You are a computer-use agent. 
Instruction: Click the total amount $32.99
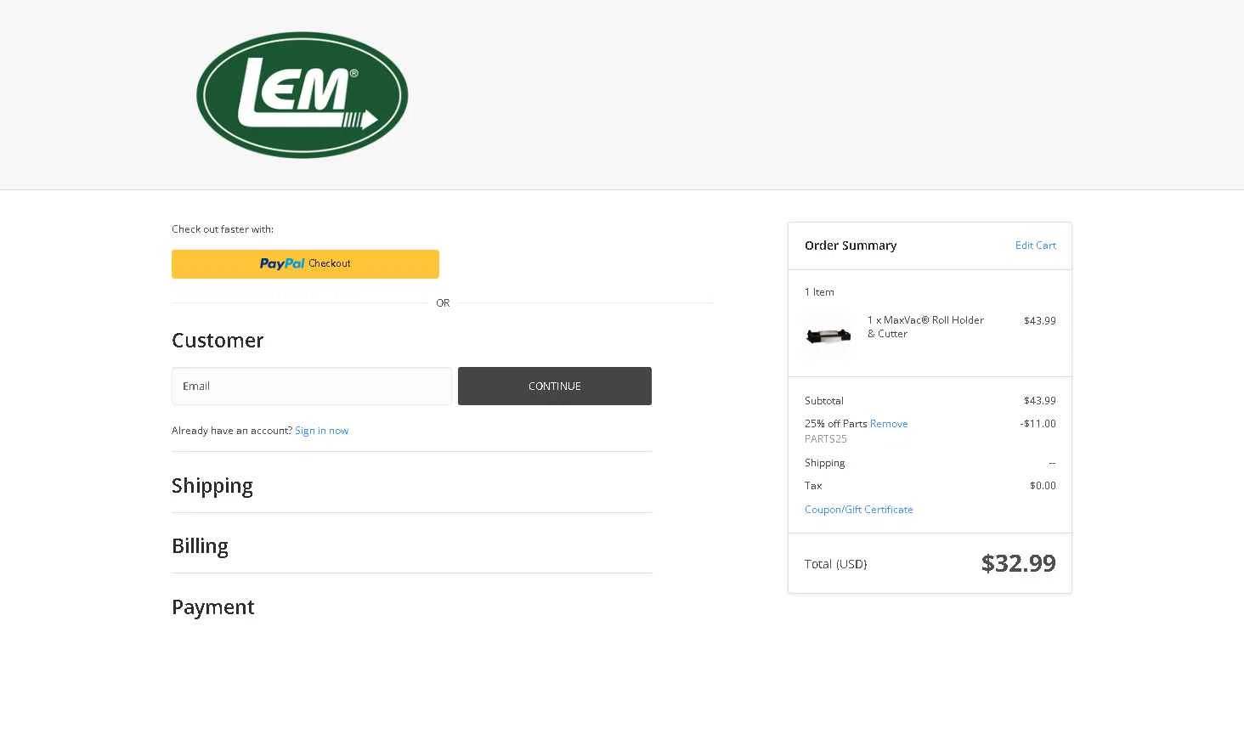[x=1018, y=563]
